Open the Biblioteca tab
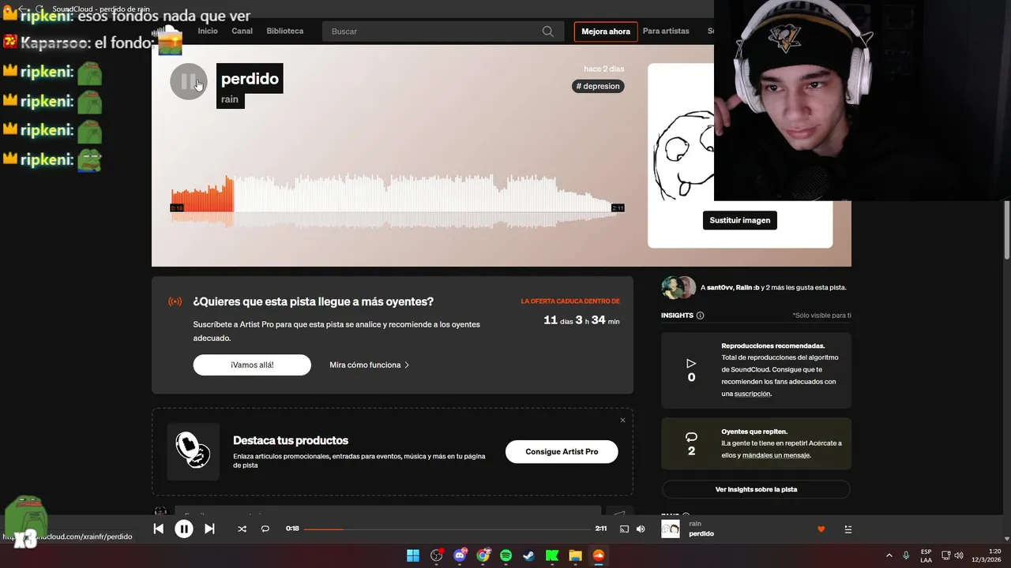This screenshot has height=568, width=1011. (285, 31)
